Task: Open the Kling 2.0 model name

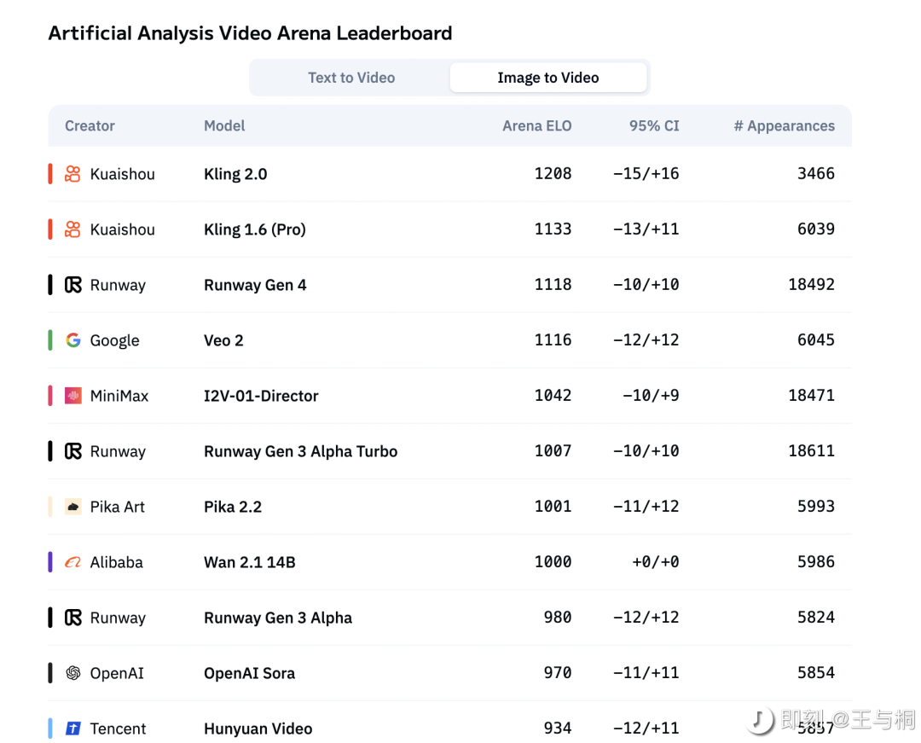Action: 235,174
